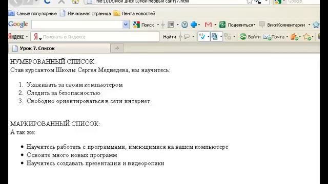The height and width of the screenshot is (184, 328).
Task: Click the Home icon in navigation bar
Action: click(x=75, y=2)
